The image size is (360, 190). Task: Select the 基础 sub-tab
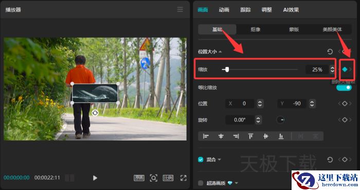click(217, 29)
